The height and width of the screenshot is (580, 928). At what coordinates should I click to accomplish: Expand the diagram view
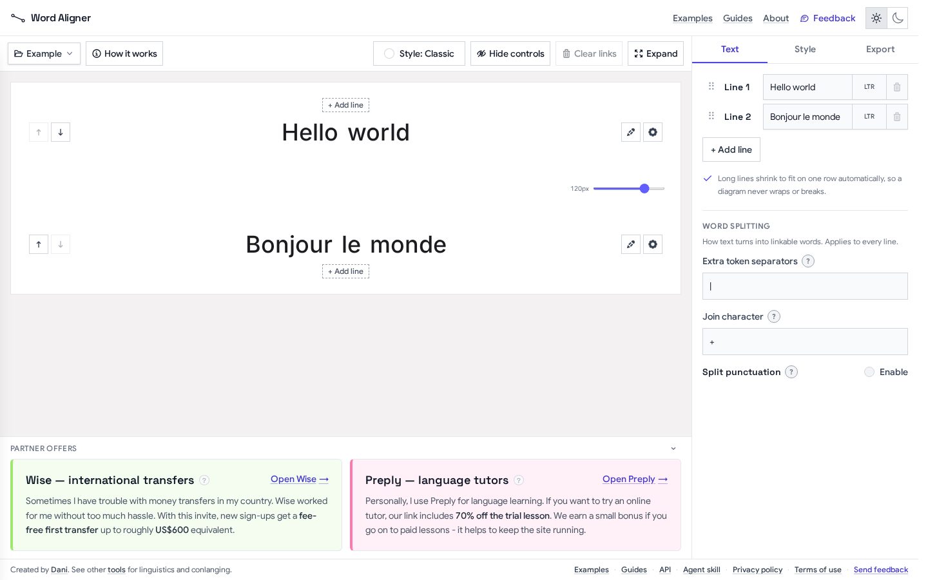pos(655,53)
